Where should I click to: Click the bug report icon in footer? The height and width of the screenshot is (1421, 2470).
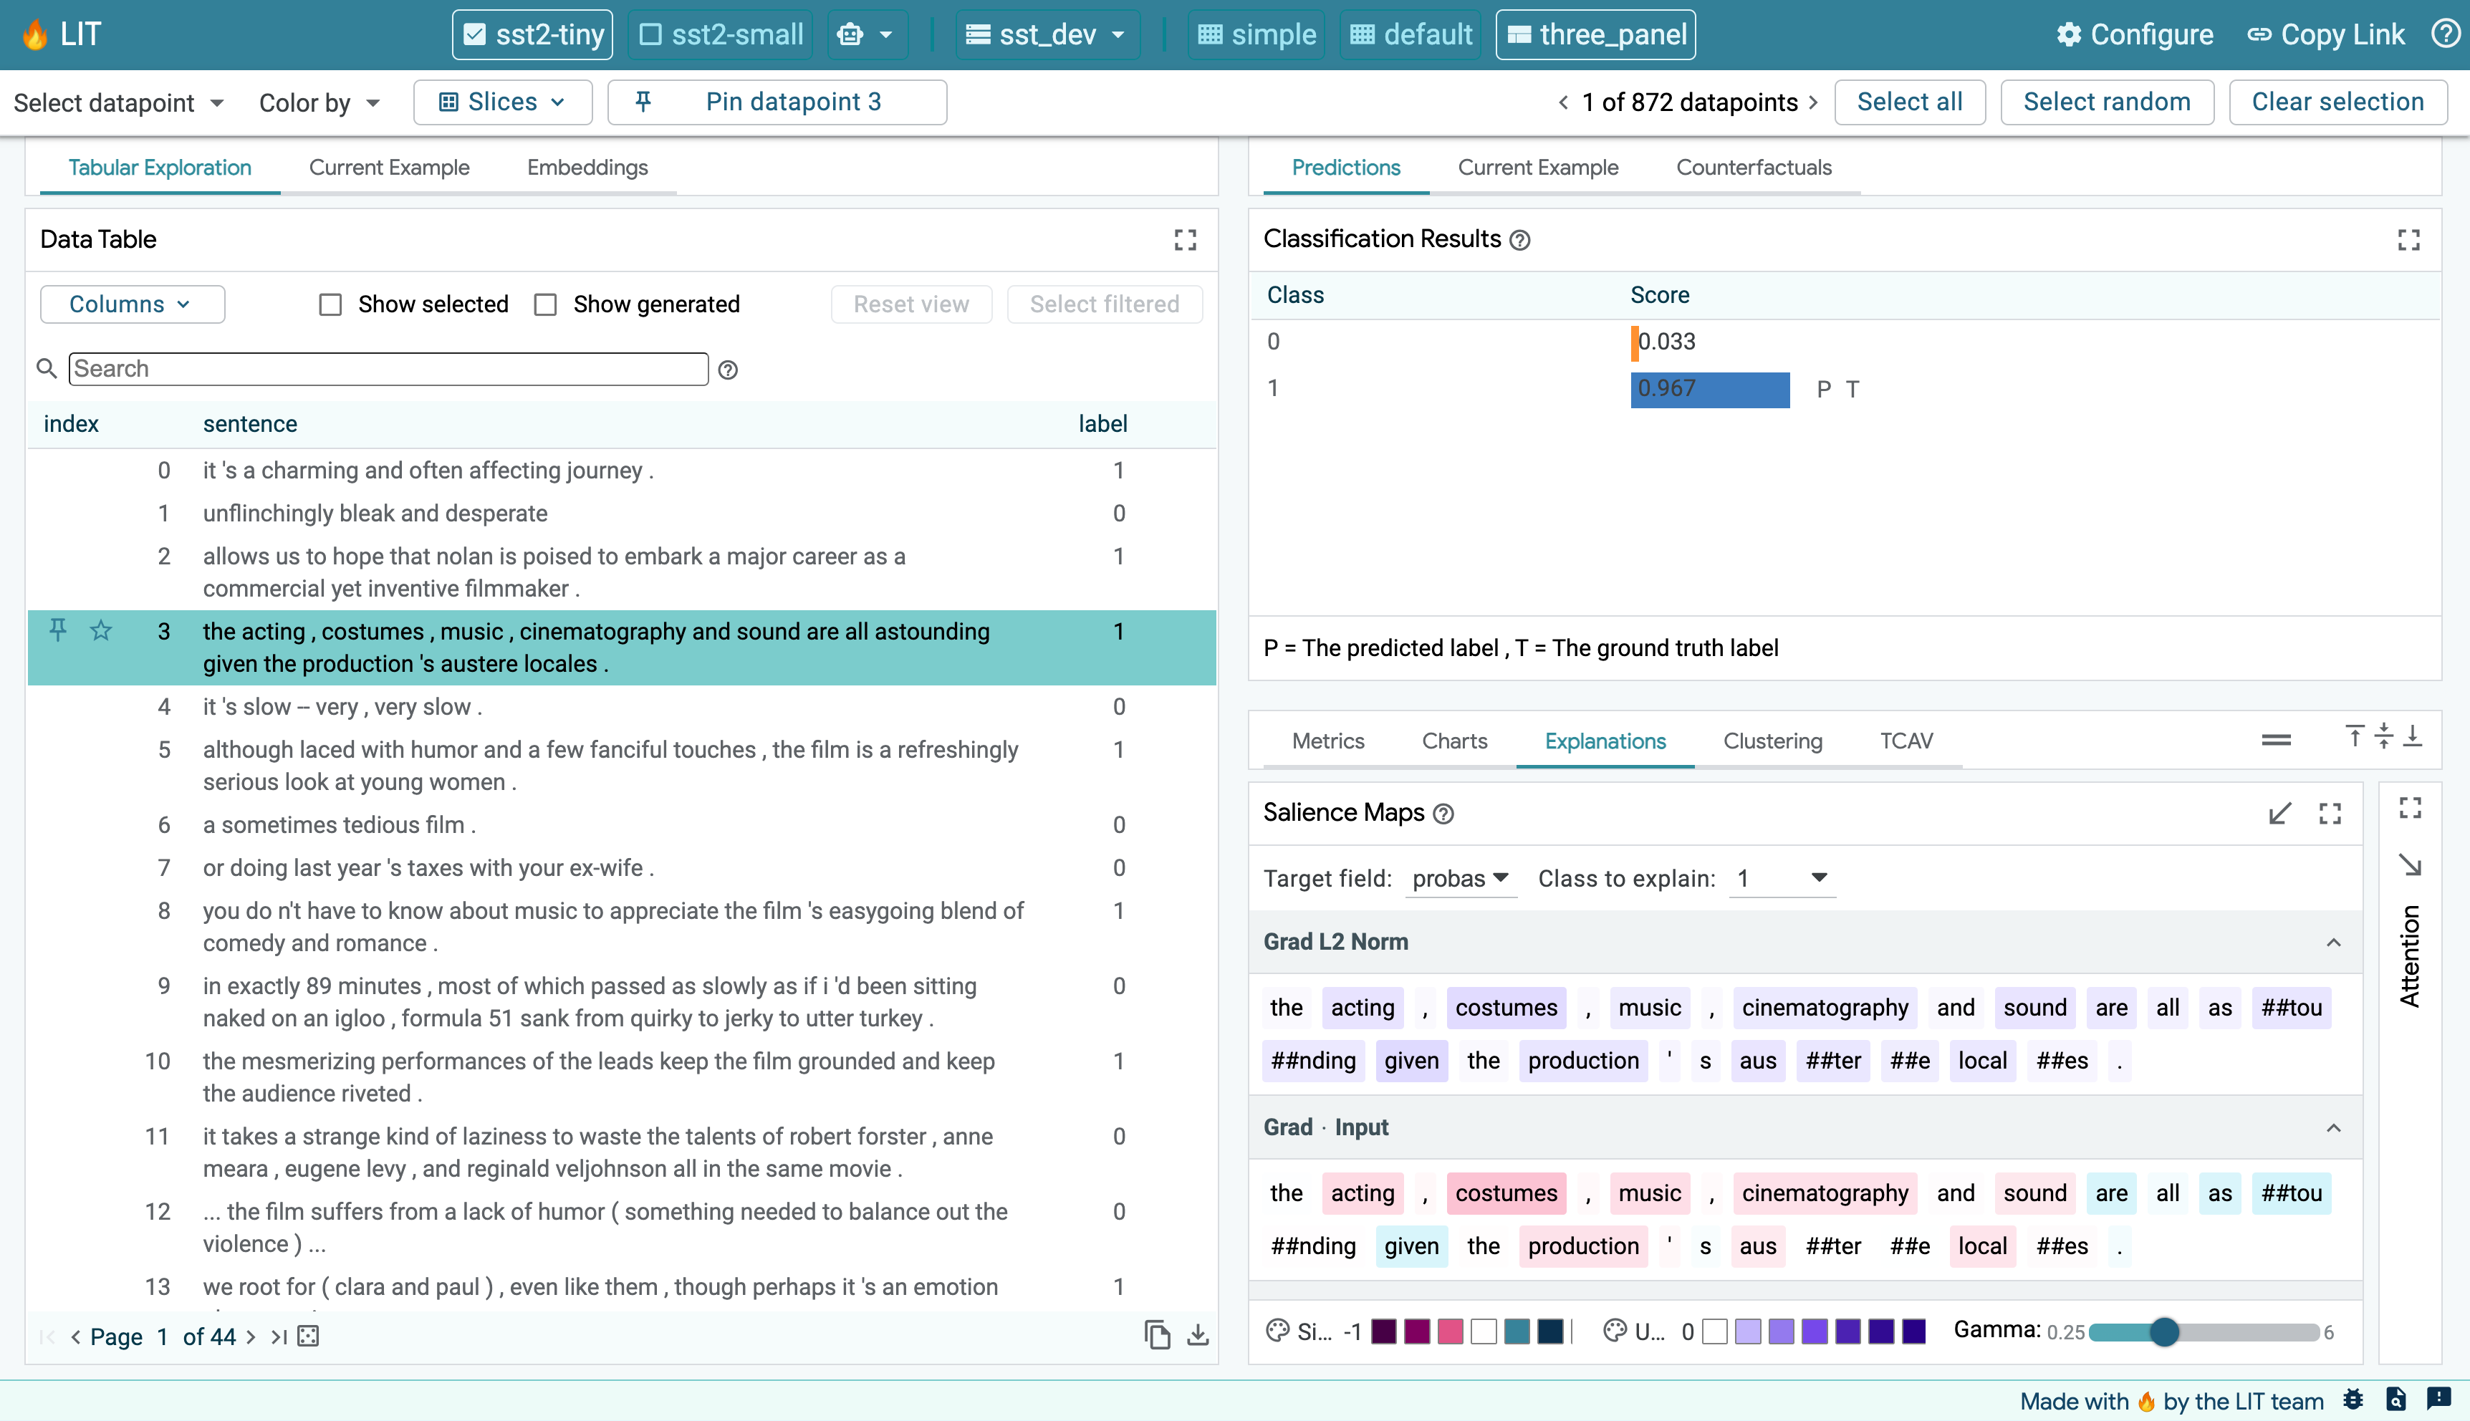pos(2353,1400)
